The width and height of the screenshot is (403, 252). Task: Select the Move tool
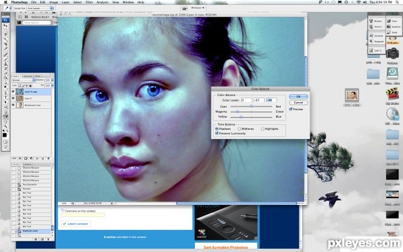pyautogui.click(x=5, y=26)
